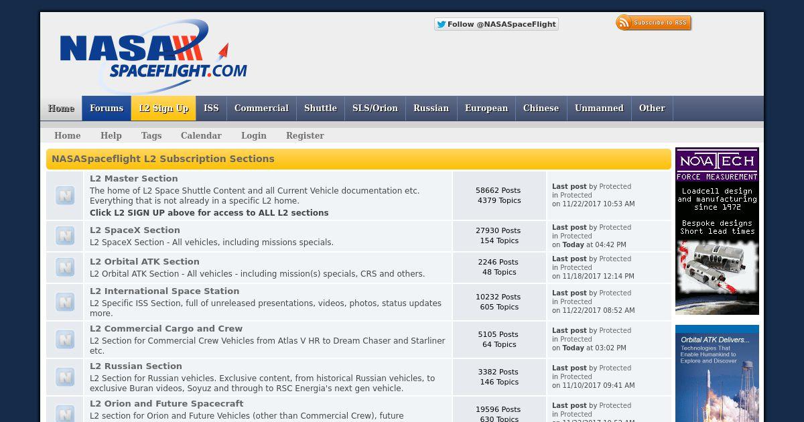Click the L2 International Space Station board icon
804x422 pixels.
point(65,302)
